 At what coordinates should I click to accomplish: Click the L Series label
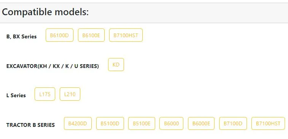[x=16, y=95]
